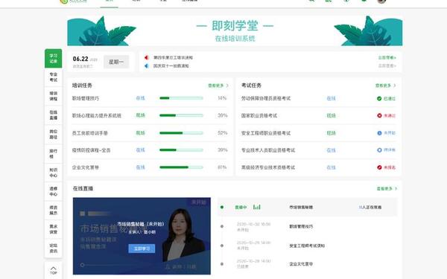The width and height of the screenshot is (447, 279).
Task: Click the blue 立即学习 button on video
Action: point(142,248)
